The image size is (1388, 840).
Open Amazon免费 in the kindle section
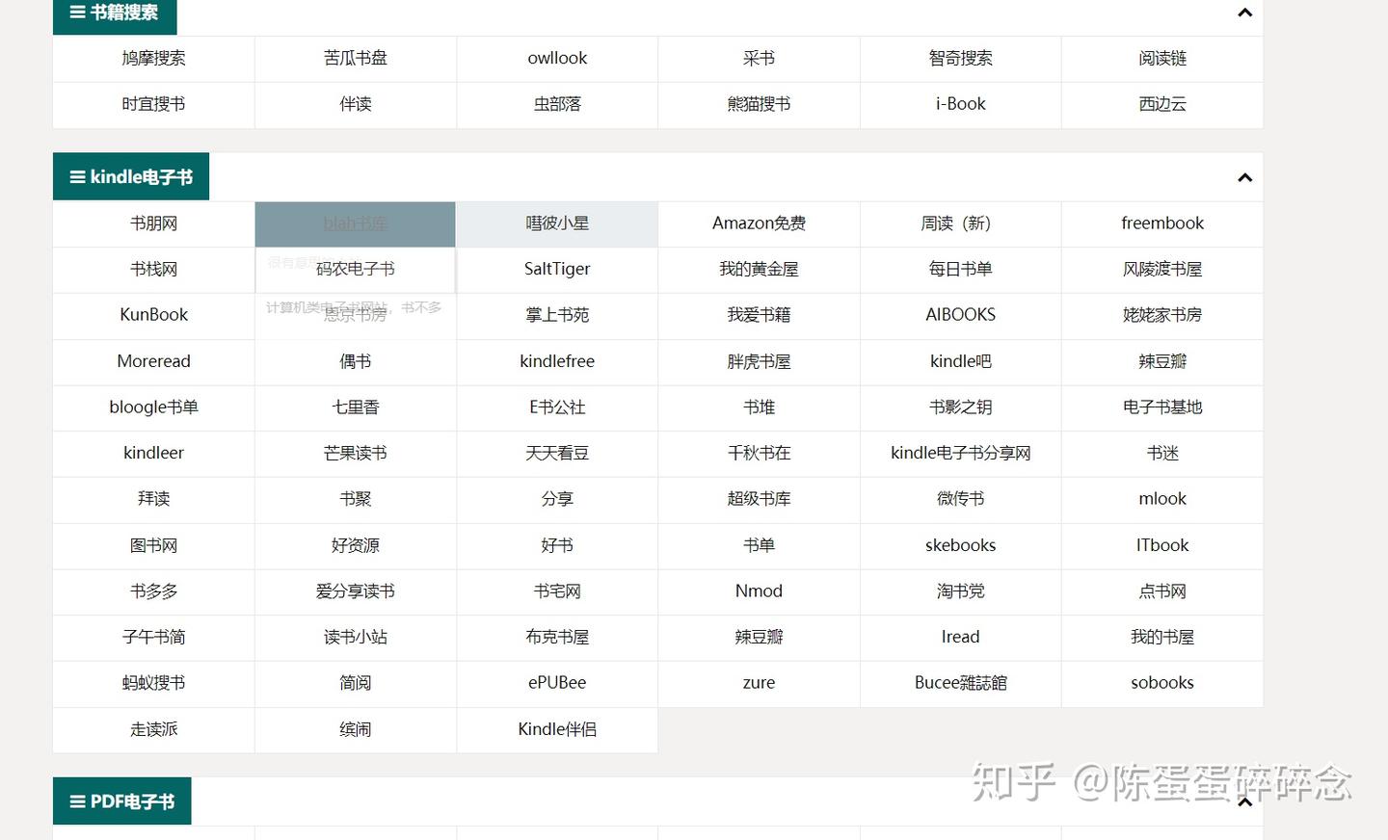[759, 223]
